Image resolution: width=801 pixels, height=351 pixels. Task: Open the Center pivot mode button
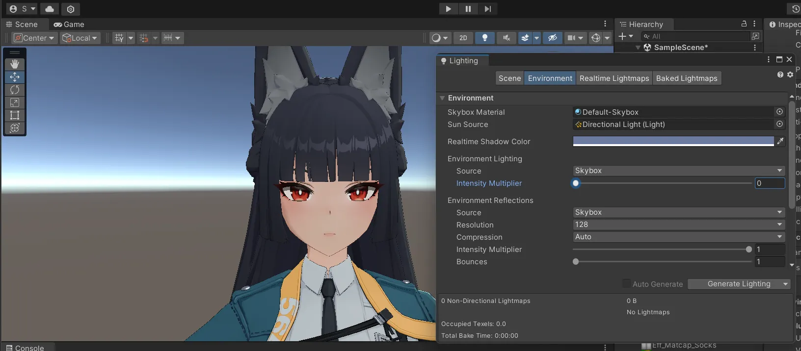[x=34, y=38]
